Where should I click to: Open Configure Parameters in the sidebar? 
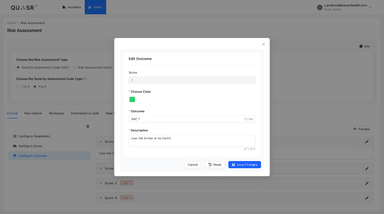click(49, 136)
